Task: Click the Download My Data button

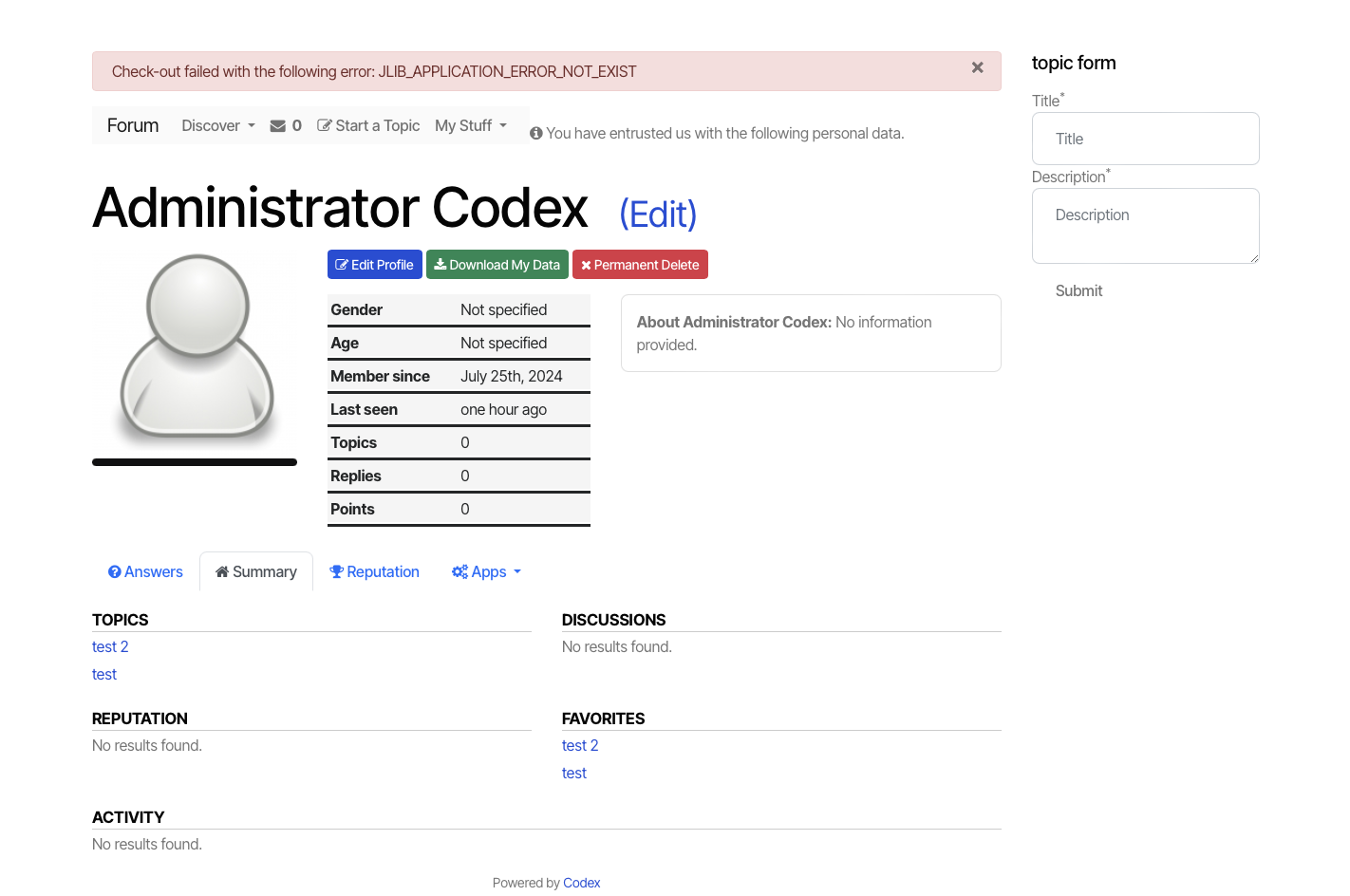Action: pos(497,265)
